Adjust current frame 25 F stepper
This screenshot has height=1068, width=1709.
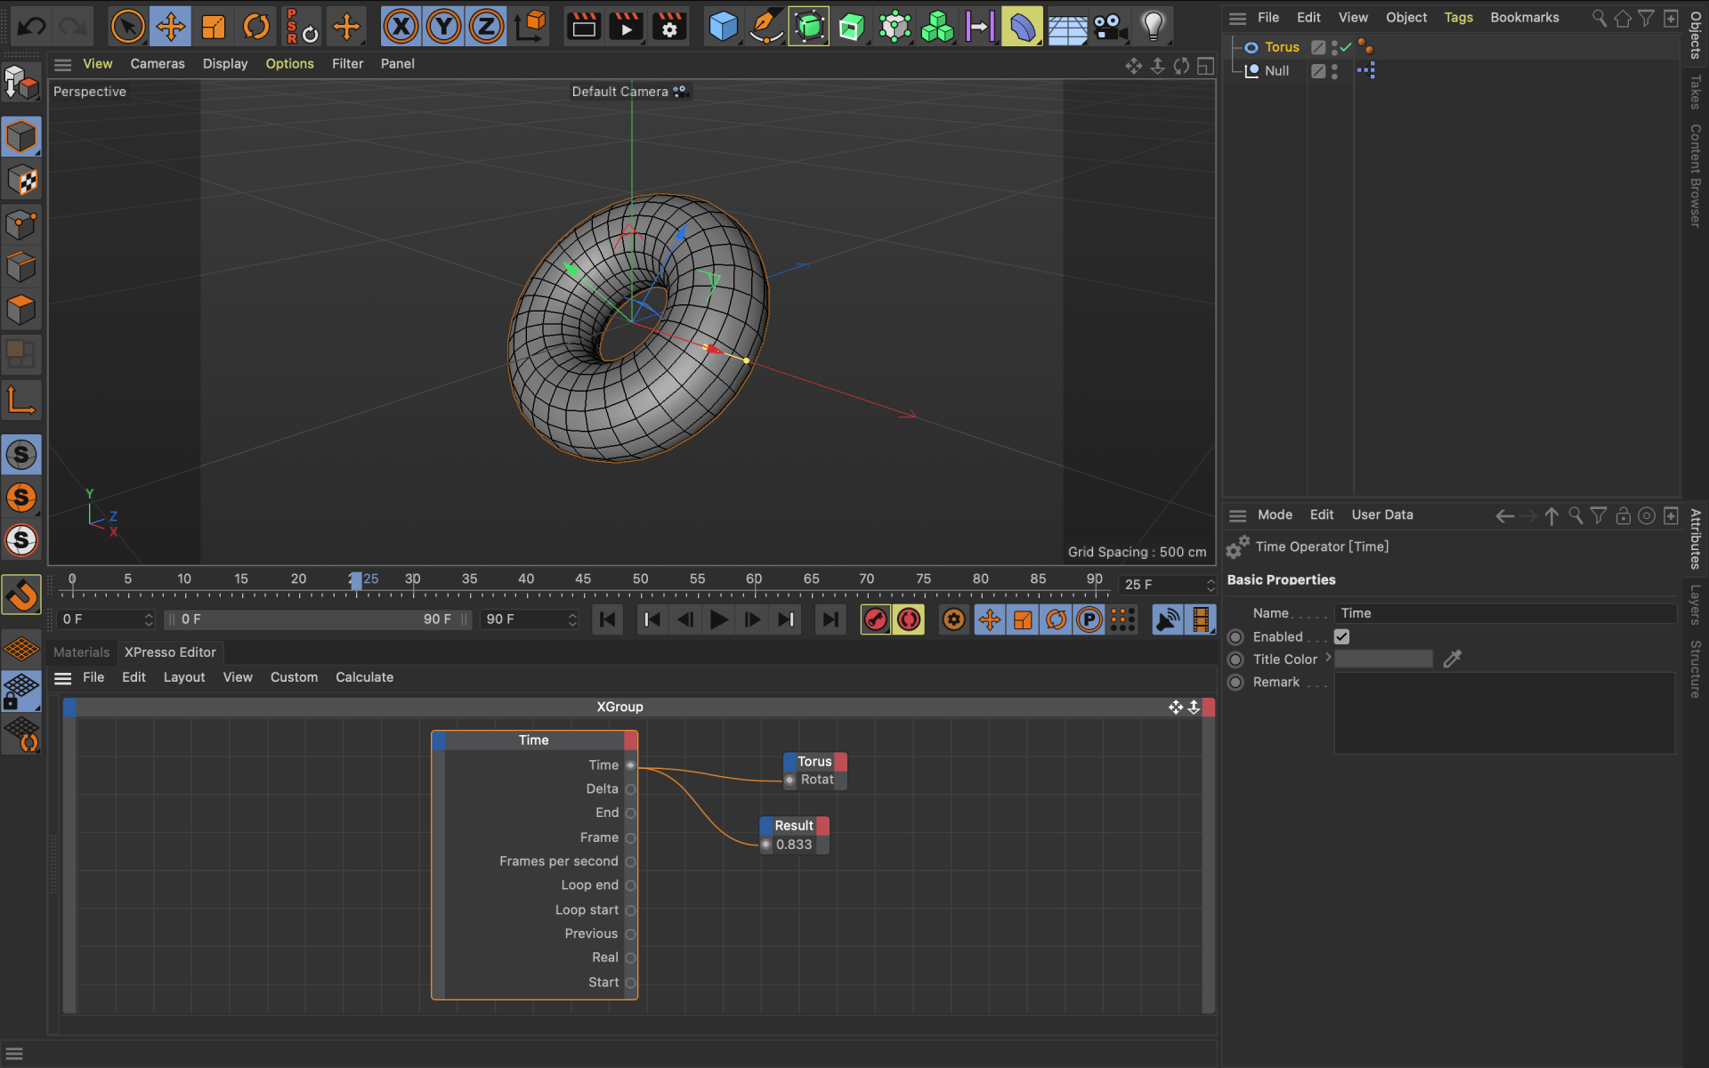[1211, 585]
